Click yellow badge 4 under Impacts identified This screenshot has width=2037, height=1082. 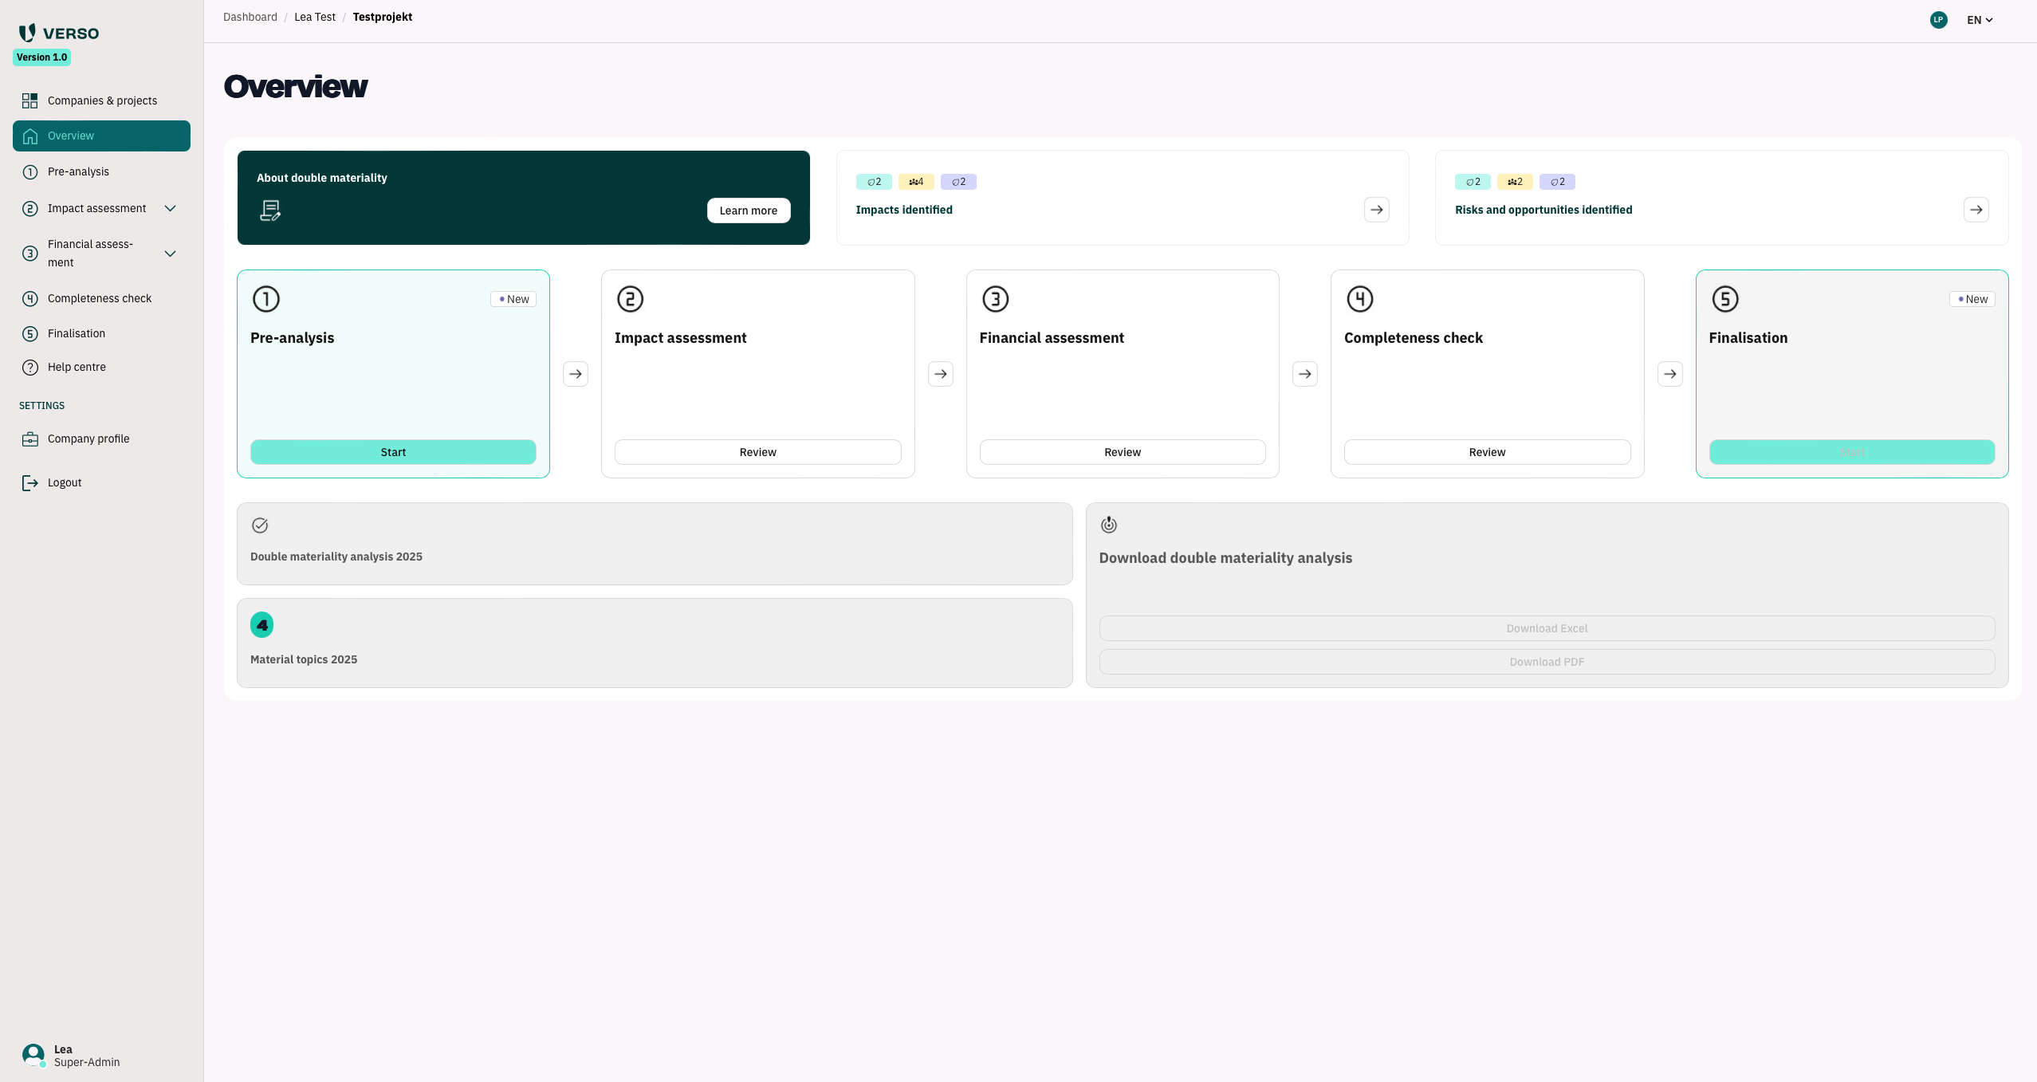point(916,182)
